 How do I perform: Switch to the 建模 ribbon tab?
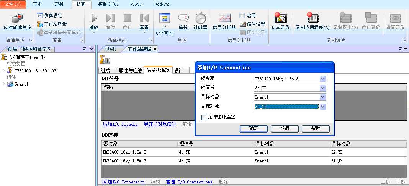click(59, 4)
